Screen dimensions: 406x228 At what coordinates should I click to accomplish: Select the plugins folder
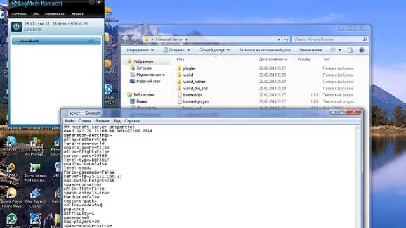coord(187,68)
